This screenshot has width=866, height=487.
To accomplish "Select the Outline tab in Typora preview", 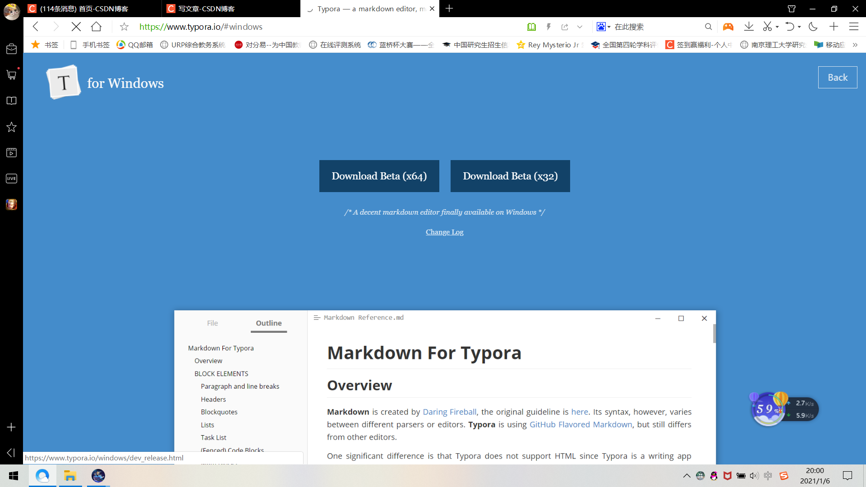I will tap(269, 323).
